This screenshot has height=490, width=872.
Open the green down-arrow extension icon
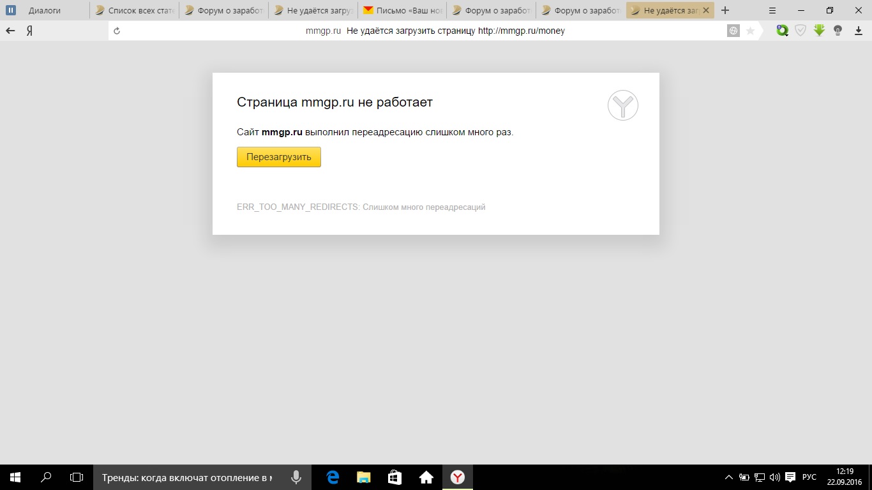[x=820, y=31]
